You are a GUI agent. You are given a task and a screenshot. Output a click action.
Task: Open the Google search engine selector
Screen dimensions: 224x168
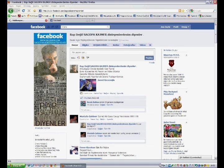[x=192, y=11]
